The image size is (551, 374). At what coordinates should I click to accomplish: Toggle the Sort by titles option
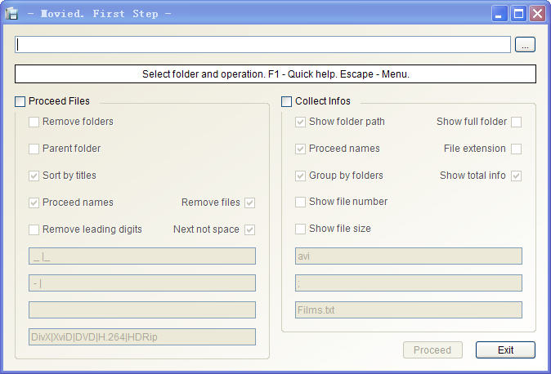[x=34, y=176]
